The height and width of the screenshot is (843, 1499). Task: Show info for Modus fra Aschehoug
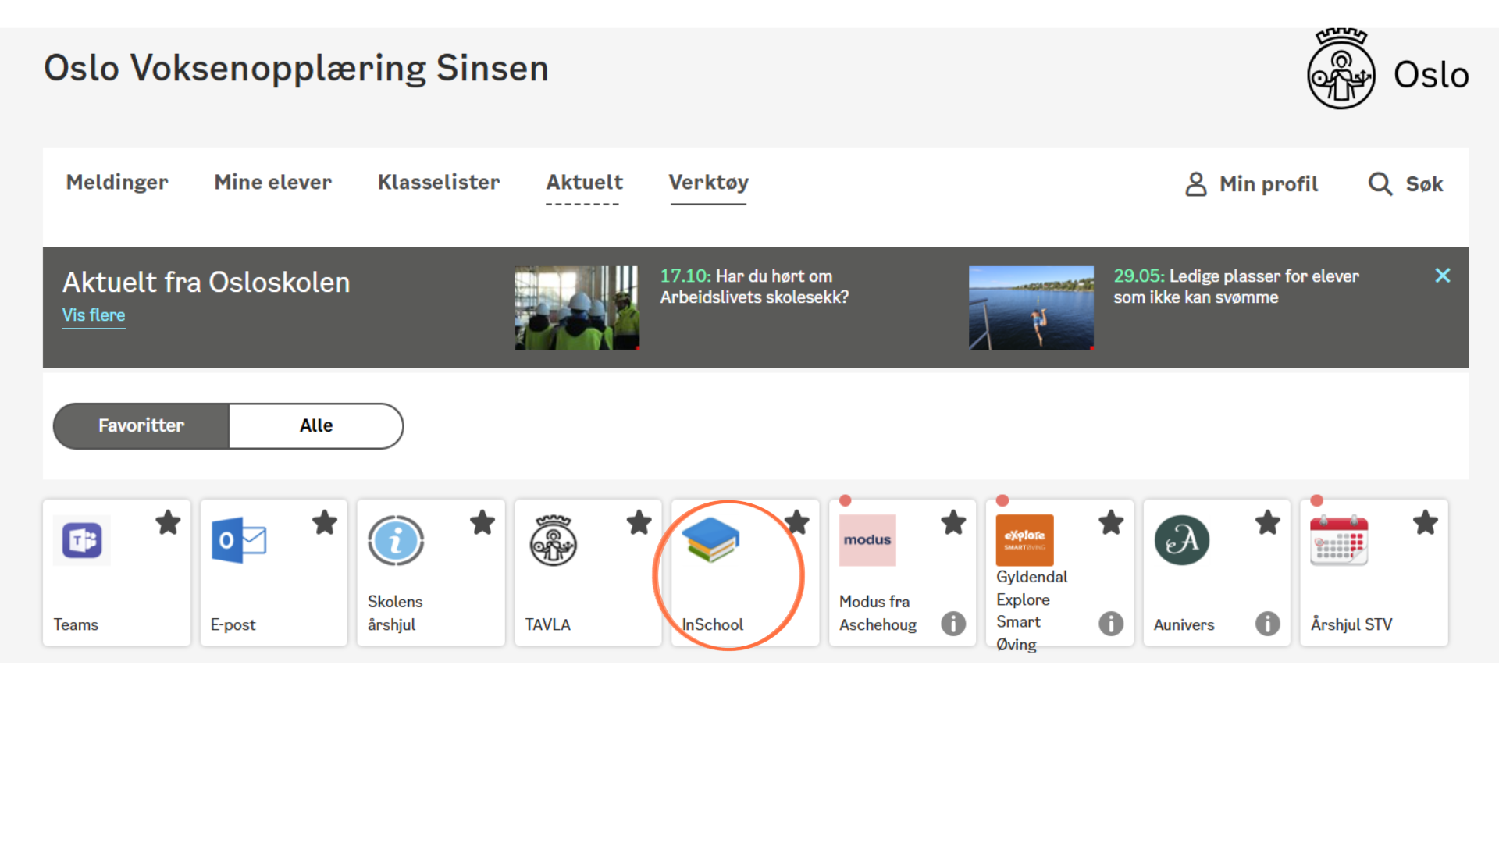click(953, 624)
